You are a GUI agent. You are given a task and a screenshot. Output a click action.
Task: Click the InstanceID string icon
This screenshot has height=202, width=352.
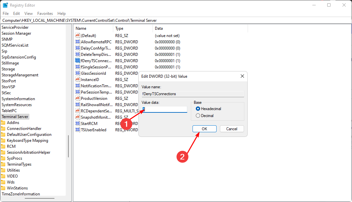pyautogui.click(x=78, y=79)
